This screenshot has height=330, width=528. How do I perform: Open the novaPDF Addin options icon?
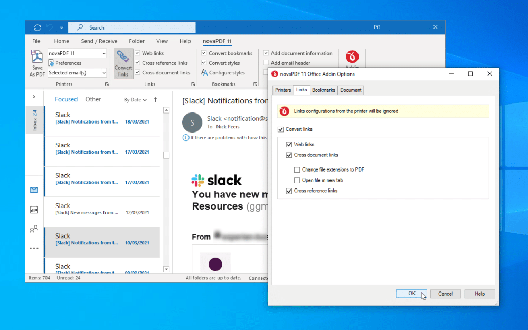pyautogui.click(x=352, y=58)
